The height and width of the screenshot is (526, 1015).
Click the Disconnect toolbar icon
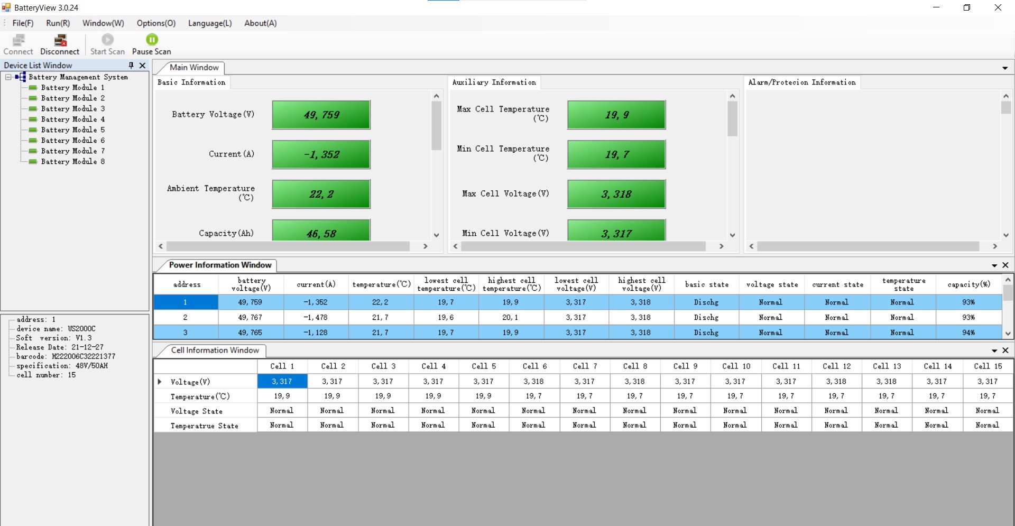point(60,40)
